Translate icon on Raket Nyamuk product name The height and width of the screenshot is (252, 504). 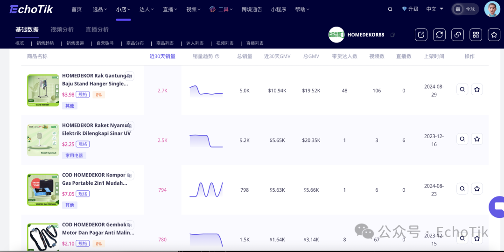coord(130,126)
